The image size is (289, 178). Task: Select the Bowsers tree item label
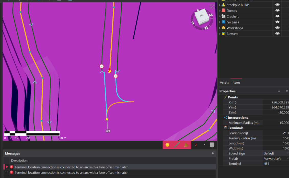click(x=232, y=34)
